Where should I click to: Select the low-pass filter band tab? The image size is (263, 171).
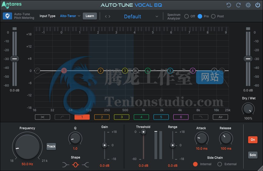point(201,117)
